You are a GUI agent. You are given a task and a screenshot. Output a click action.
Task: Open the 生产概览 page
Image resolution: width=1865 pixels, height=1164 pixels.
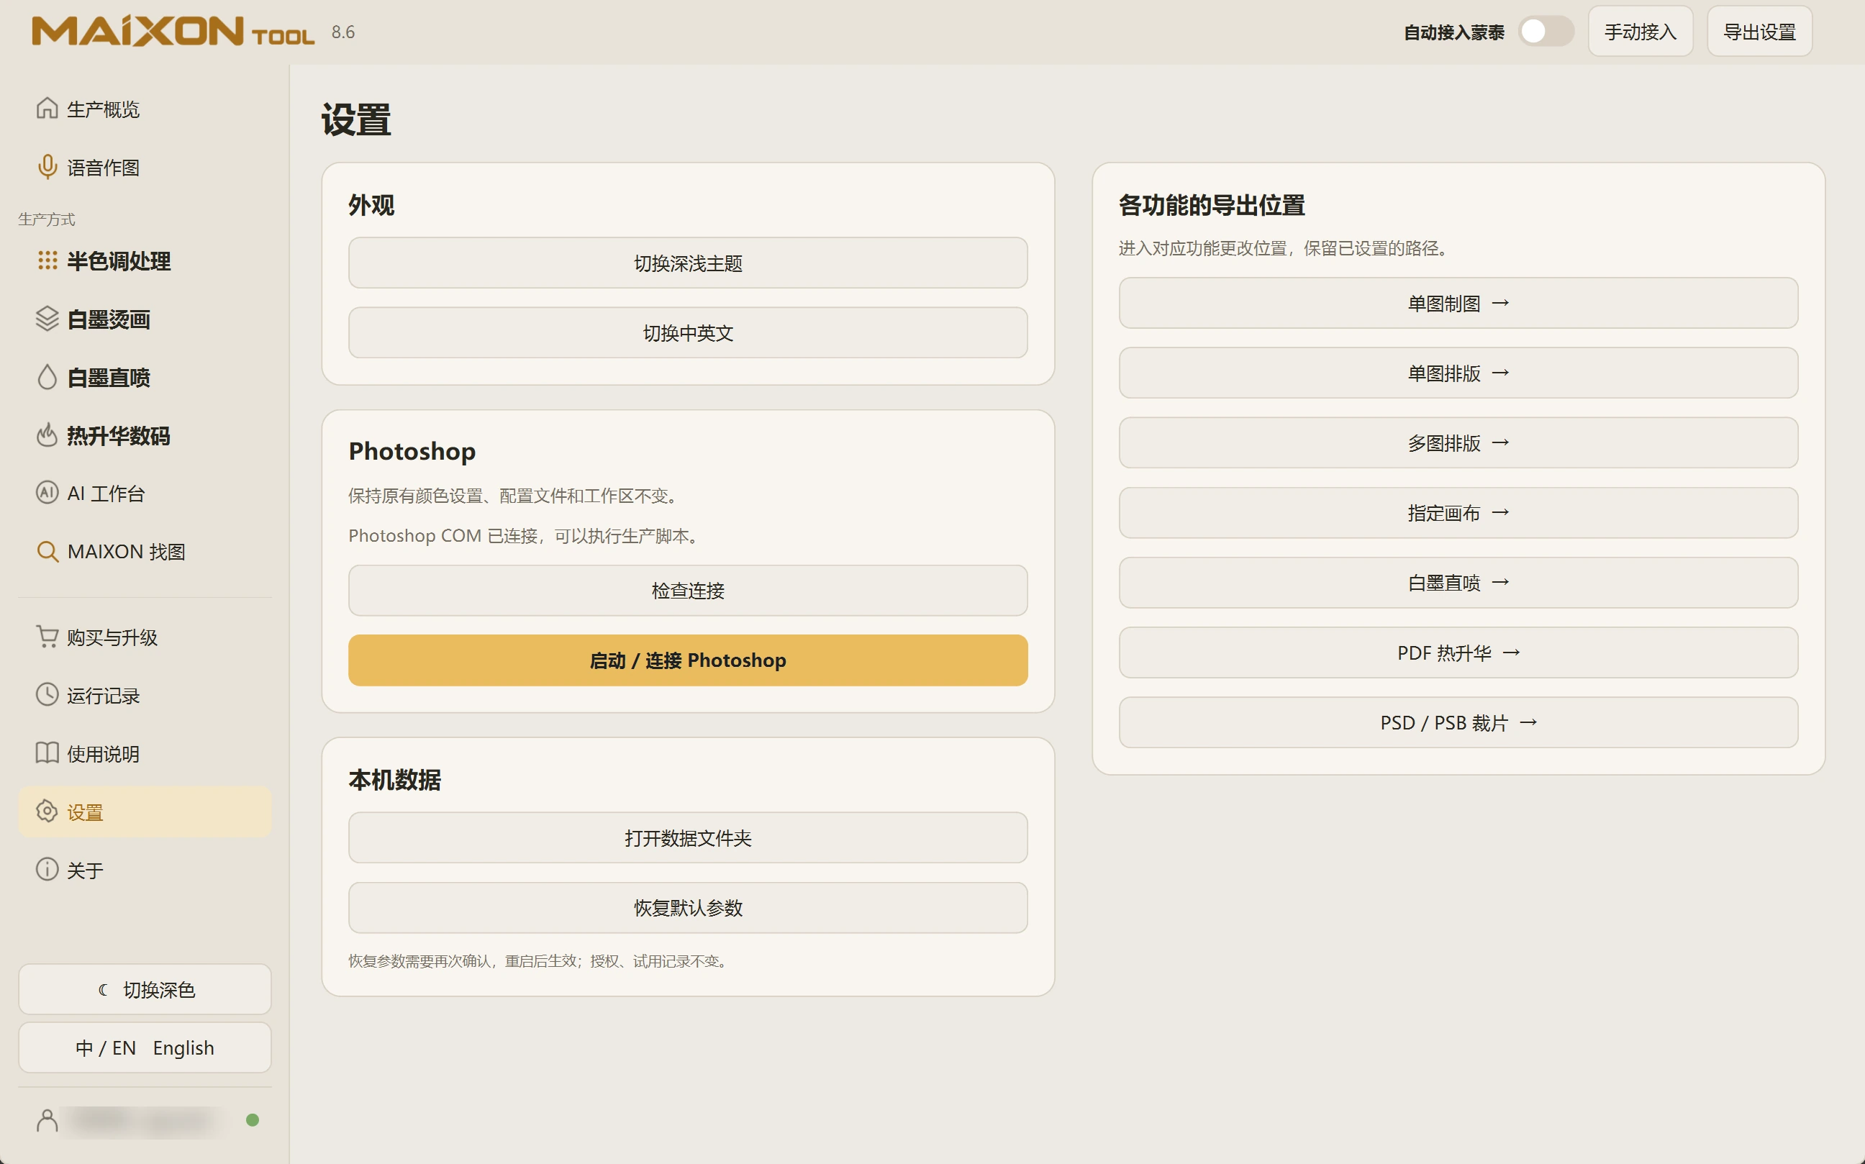tap(145, 109)
